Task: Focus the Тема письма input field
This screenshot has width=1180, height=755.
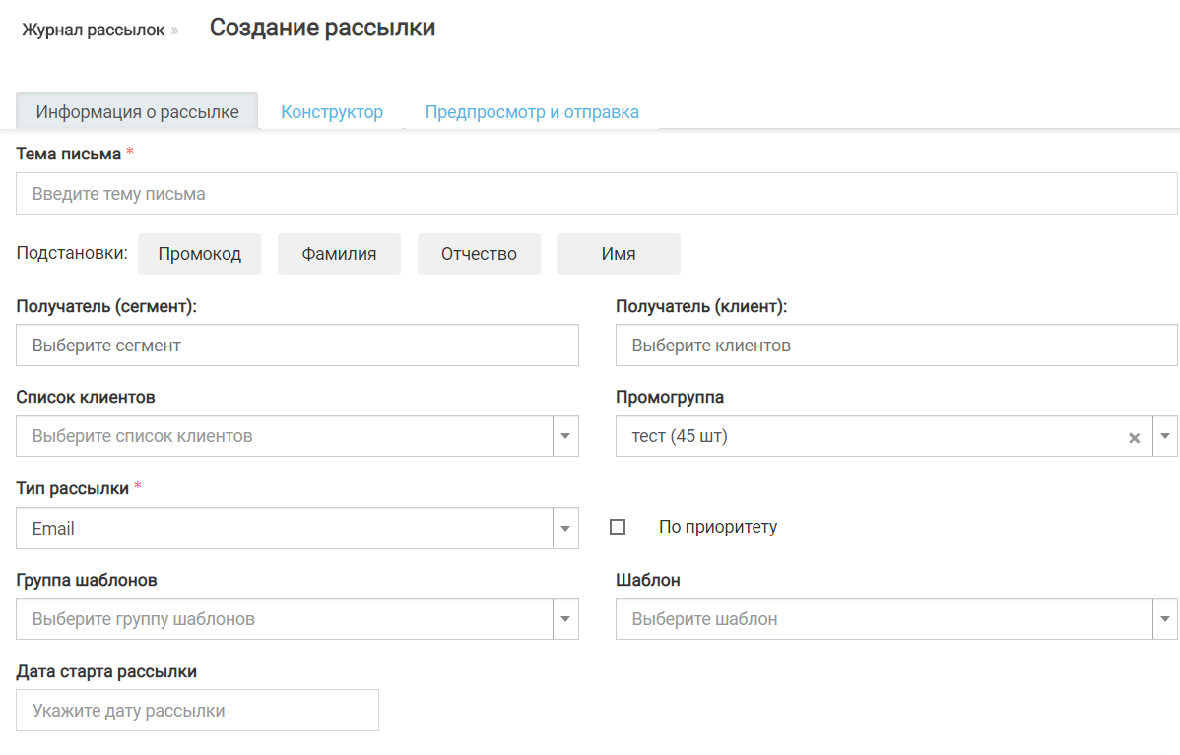Action: (596, 194)
